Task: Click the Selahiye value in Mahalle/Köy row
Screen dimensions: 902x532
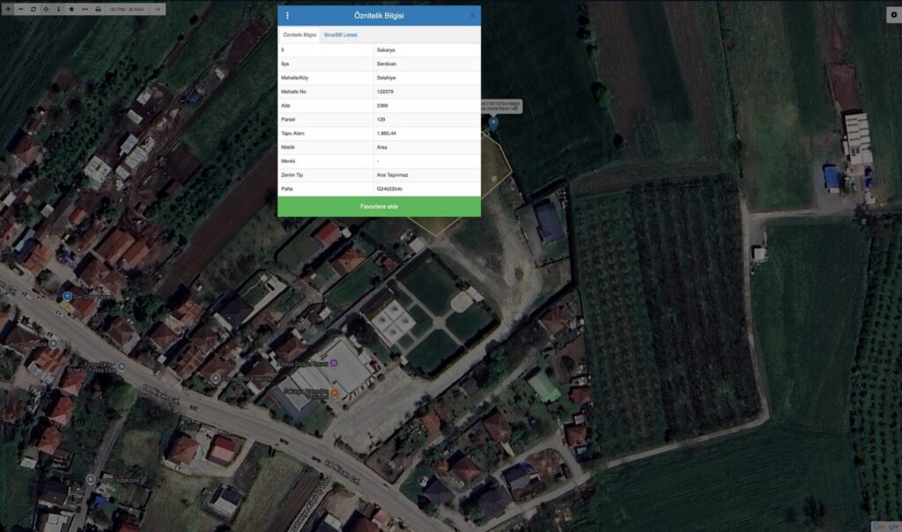Action: tap(386, 78)
